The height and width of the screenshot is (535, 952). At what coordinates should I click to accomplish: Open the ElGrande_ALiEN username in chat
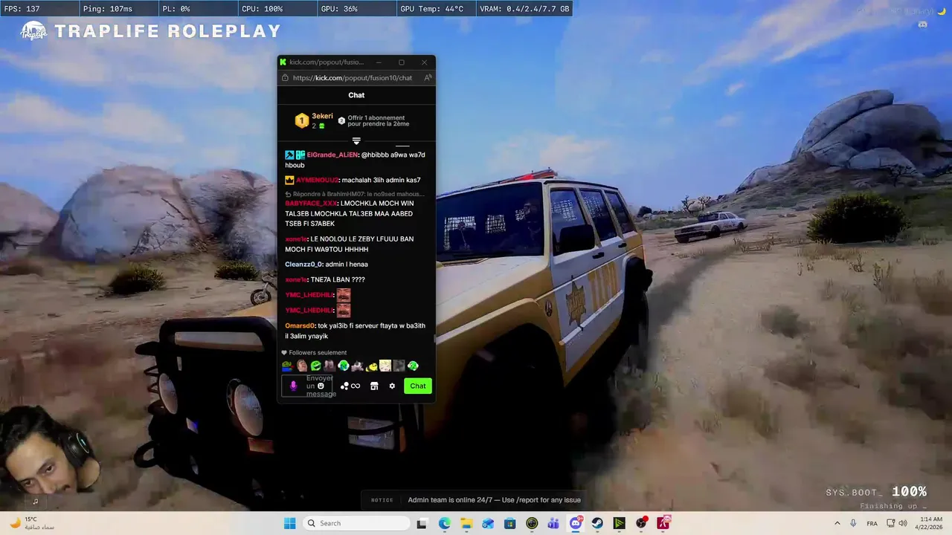click(x=333, y=155)
